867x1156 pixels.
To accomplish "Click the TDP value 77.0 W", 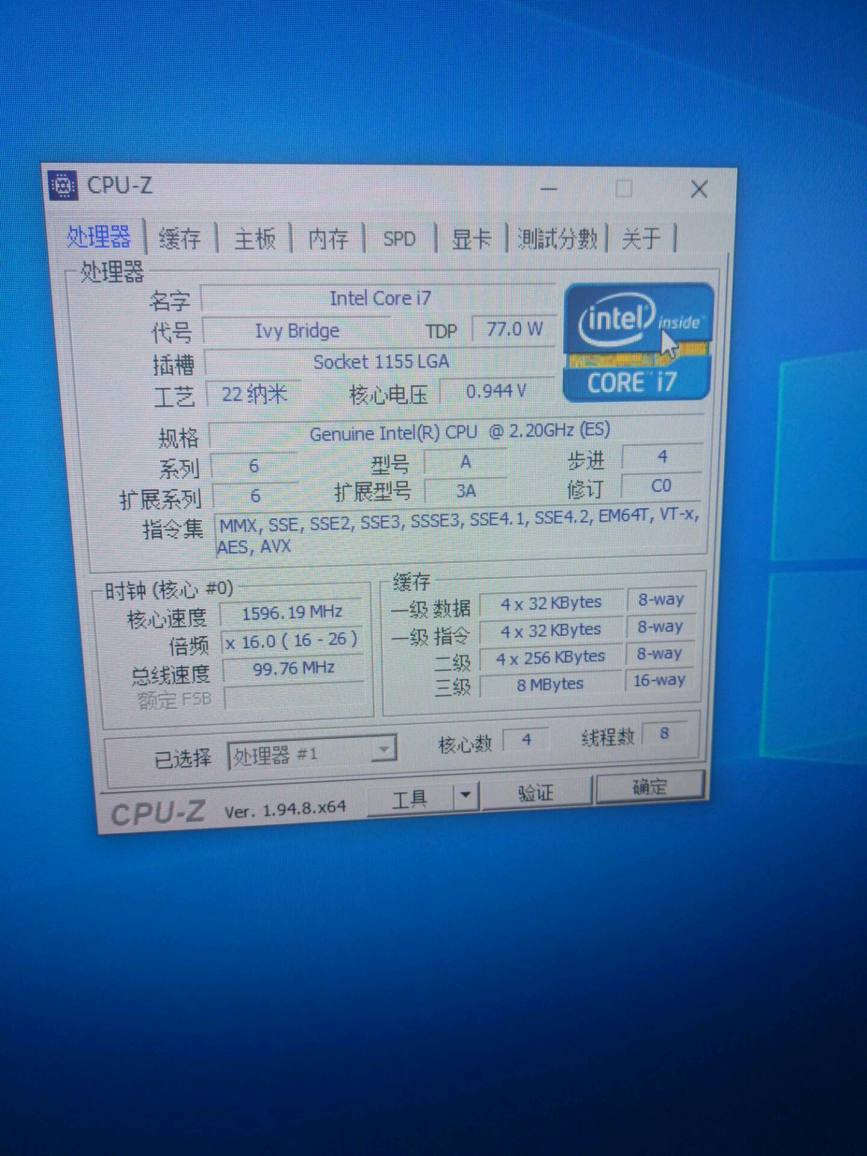I will 515,329.
